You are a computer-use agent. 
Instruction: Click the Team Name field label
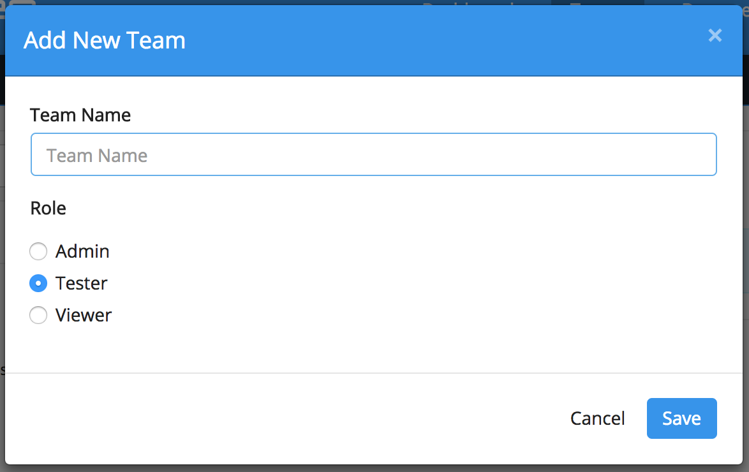[80, 115]
